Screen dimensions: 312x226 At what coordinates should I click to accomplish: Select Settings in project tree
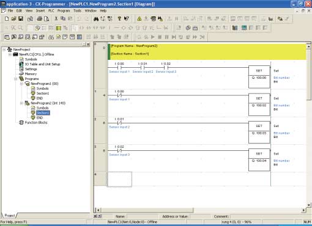[31, 69]
